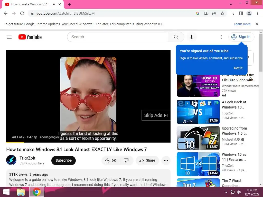The height and width of the screenshot is (197, 263).
Task: Open the taskbar clock showing 5:36 PM
Action: tap(252, 192)
